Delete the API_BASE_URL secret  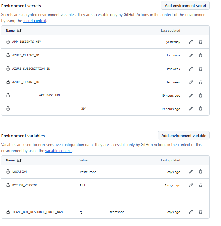pos(200,96)
